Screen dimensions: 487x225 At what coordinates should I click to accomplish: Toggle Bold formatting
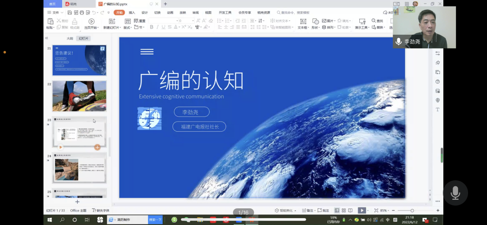coord(152,28)
